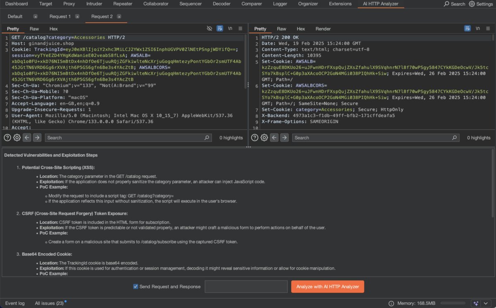Open request pane hamburger options menu
The height and width of the screenshot is (308, 496).
point(240,28)
